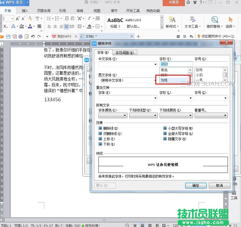Viewport: 241px width, 227px height.
Task: Check the 隐藏文字 hidden text checkbox
Action: (165, 139)
